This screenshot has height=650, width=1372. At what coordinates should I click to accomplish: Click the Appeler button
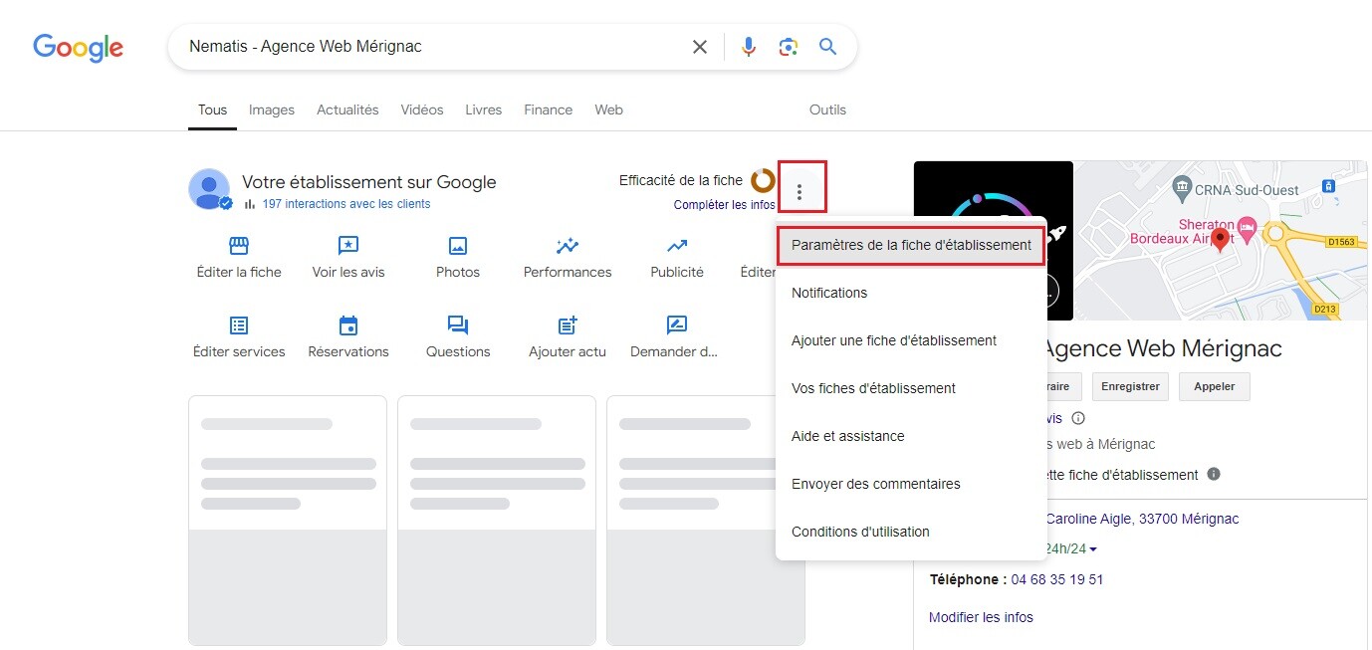tap(1214, 386)
